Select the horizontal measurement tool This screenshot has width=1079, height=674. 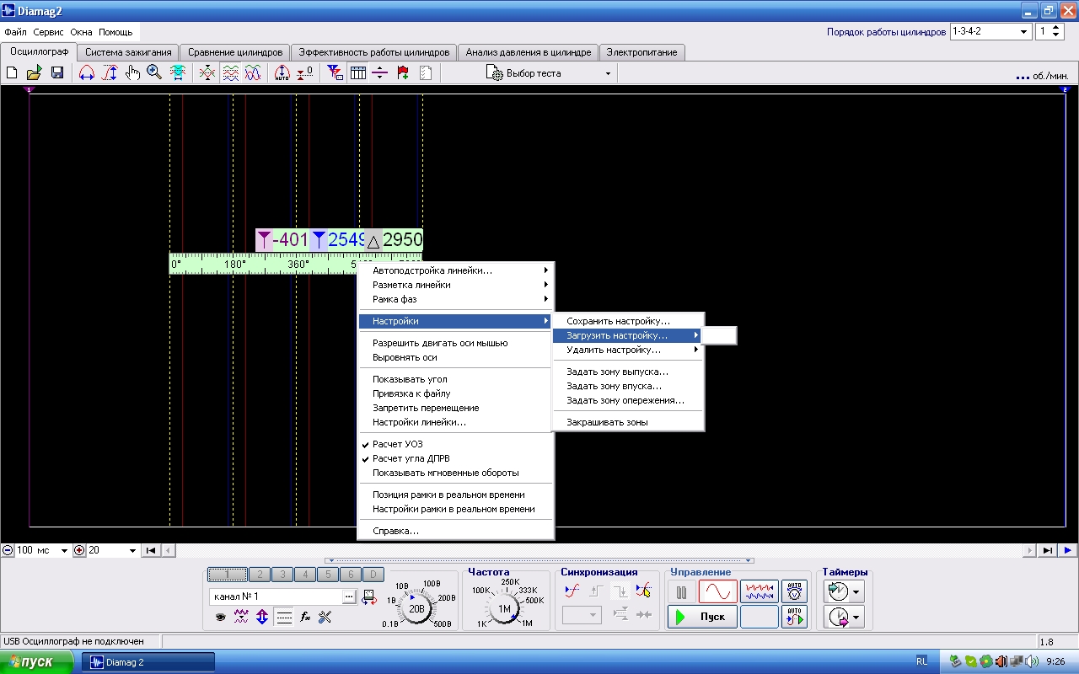click(87, 73)
